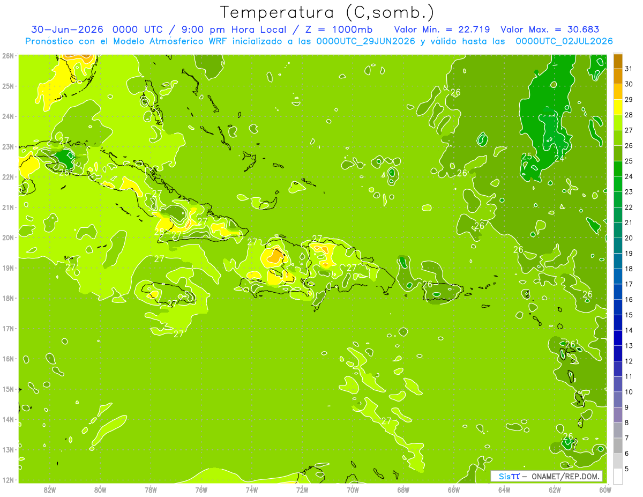Image resolution: width=643 pixels, height=497 pixels.
Task: Pick the yellow legend band between 28 and 29
Action: point(618,107)
